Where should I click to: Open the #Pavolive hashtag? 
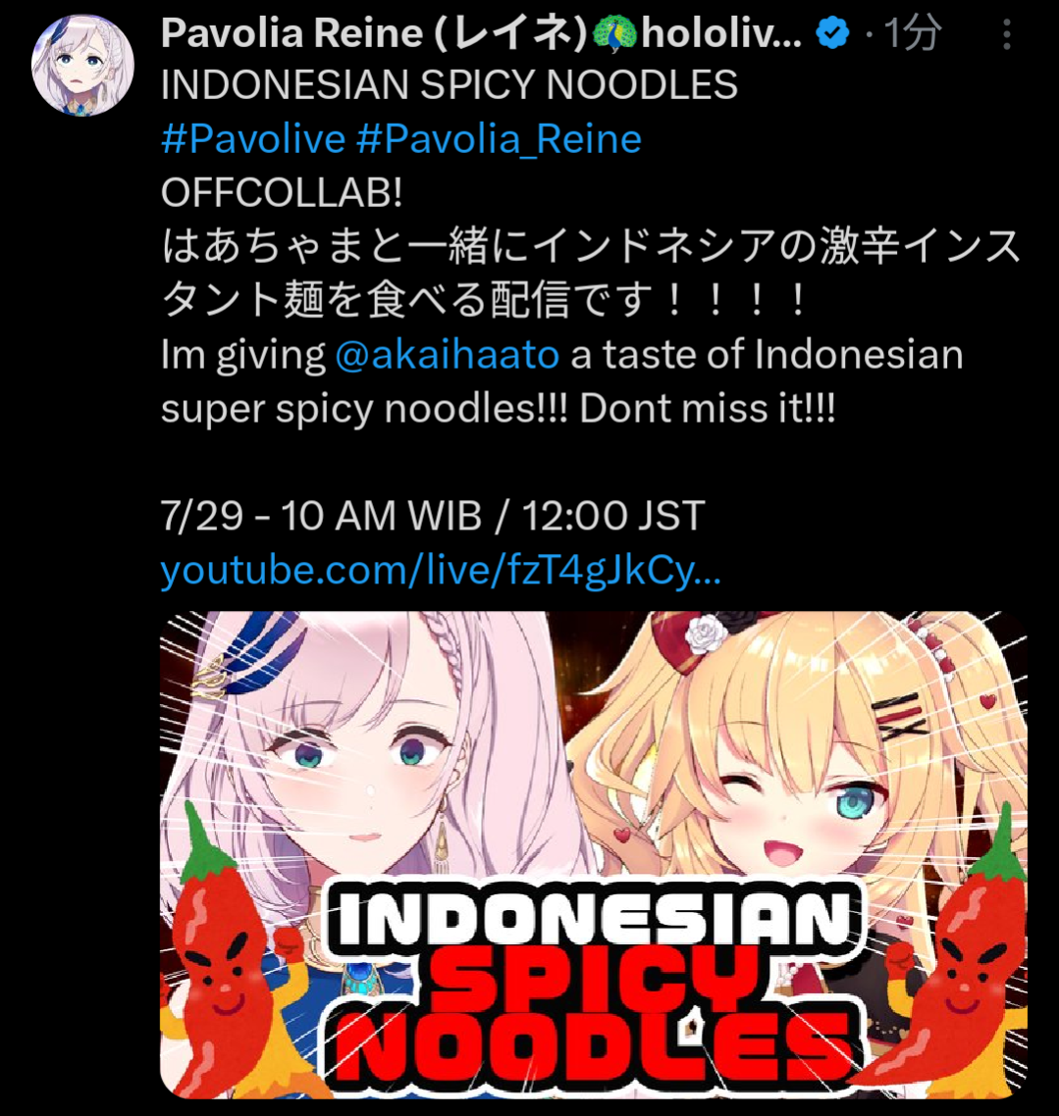tap(253, 138)
